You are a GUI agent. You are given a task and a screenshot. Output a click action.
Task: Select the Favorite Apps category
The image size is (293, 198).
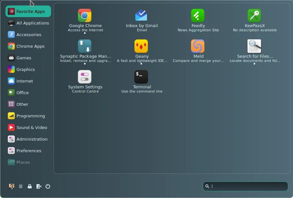click(x=28, y=11)
